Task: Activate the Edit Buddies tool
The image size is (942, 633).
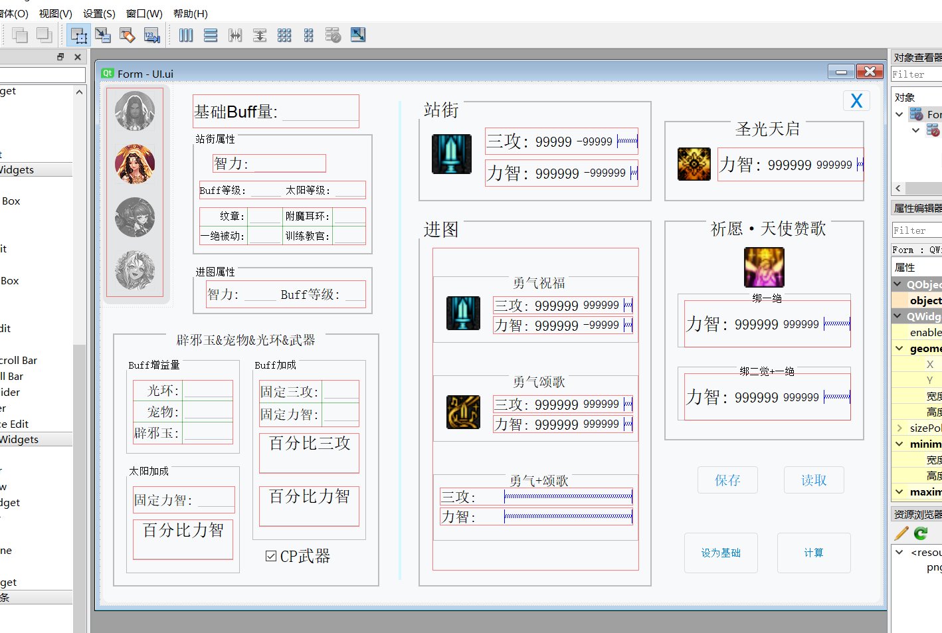Action: pyautogui.click(x=128, y=35)
